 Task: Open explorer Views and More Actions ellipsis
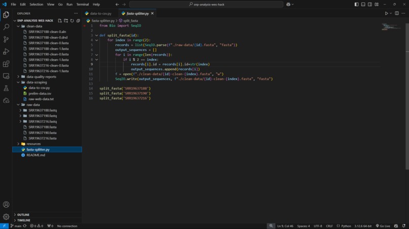coord(76,13)
